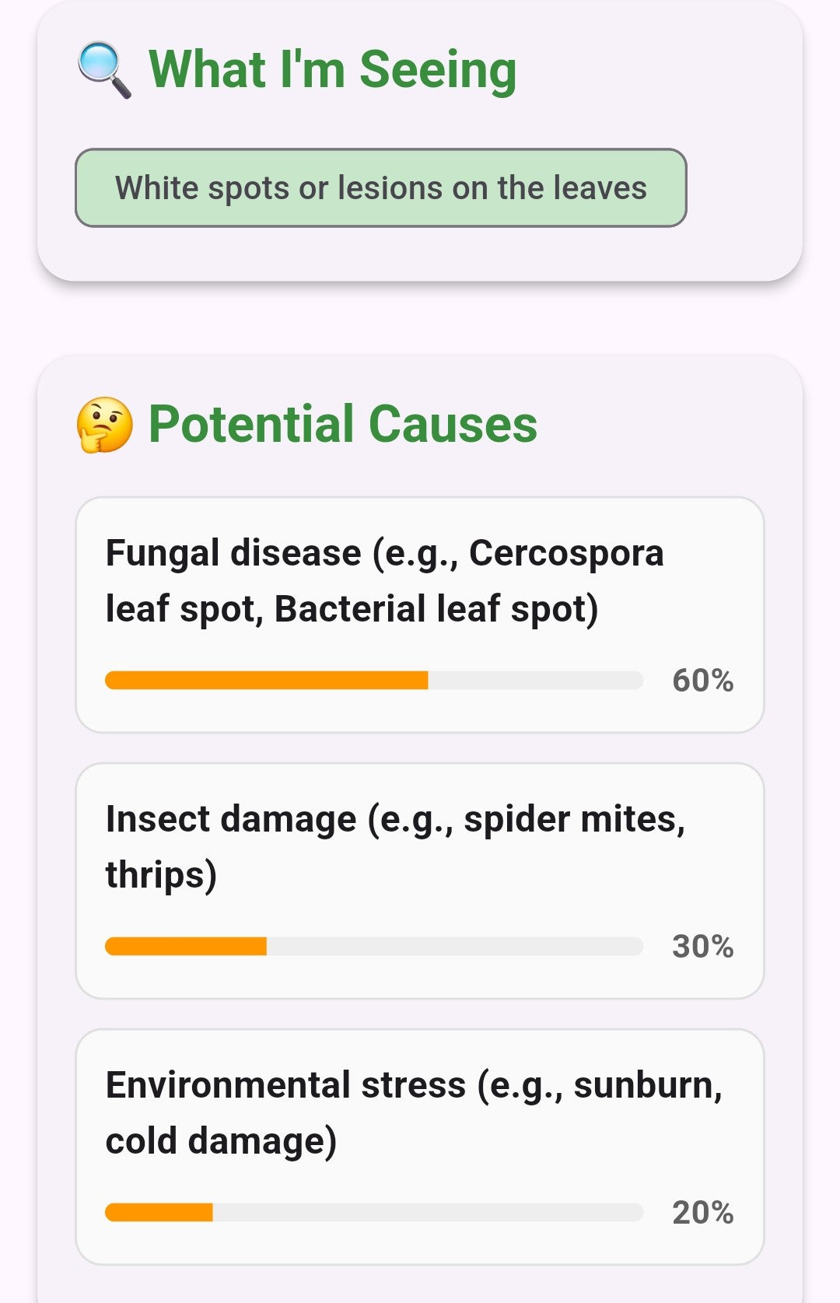Click the magnifying glass icon
Image resolution: width=840 pixels, height=1303 pixels.
[104, 71]
